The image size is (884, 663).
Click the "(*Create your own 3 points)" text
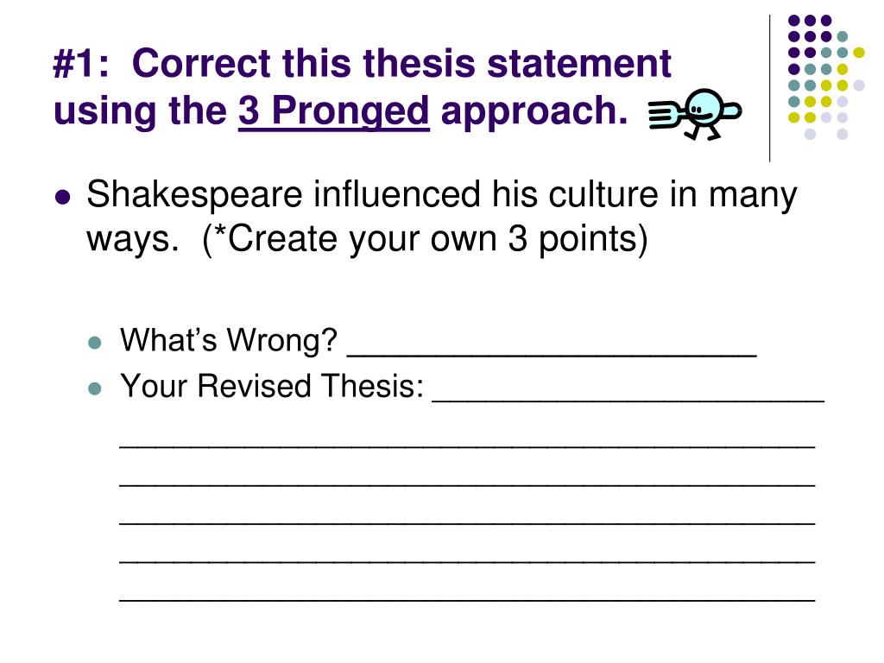point(426,239)
